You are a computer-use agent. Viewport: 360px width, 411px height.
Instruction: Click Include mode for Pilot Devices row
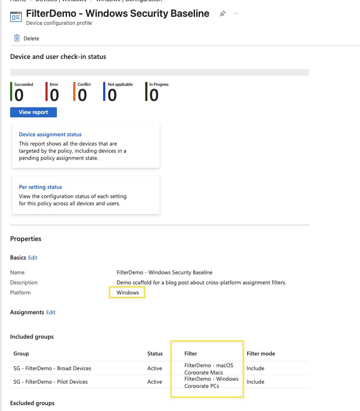(x=255, y=382)
